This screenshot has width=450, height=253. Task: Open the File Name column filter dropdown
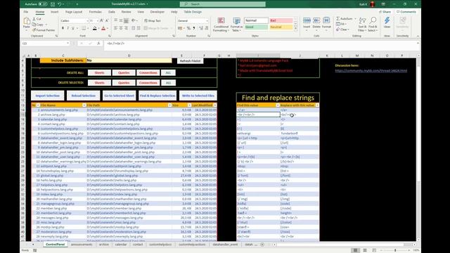pyautogui.click(x=84, y=105)
